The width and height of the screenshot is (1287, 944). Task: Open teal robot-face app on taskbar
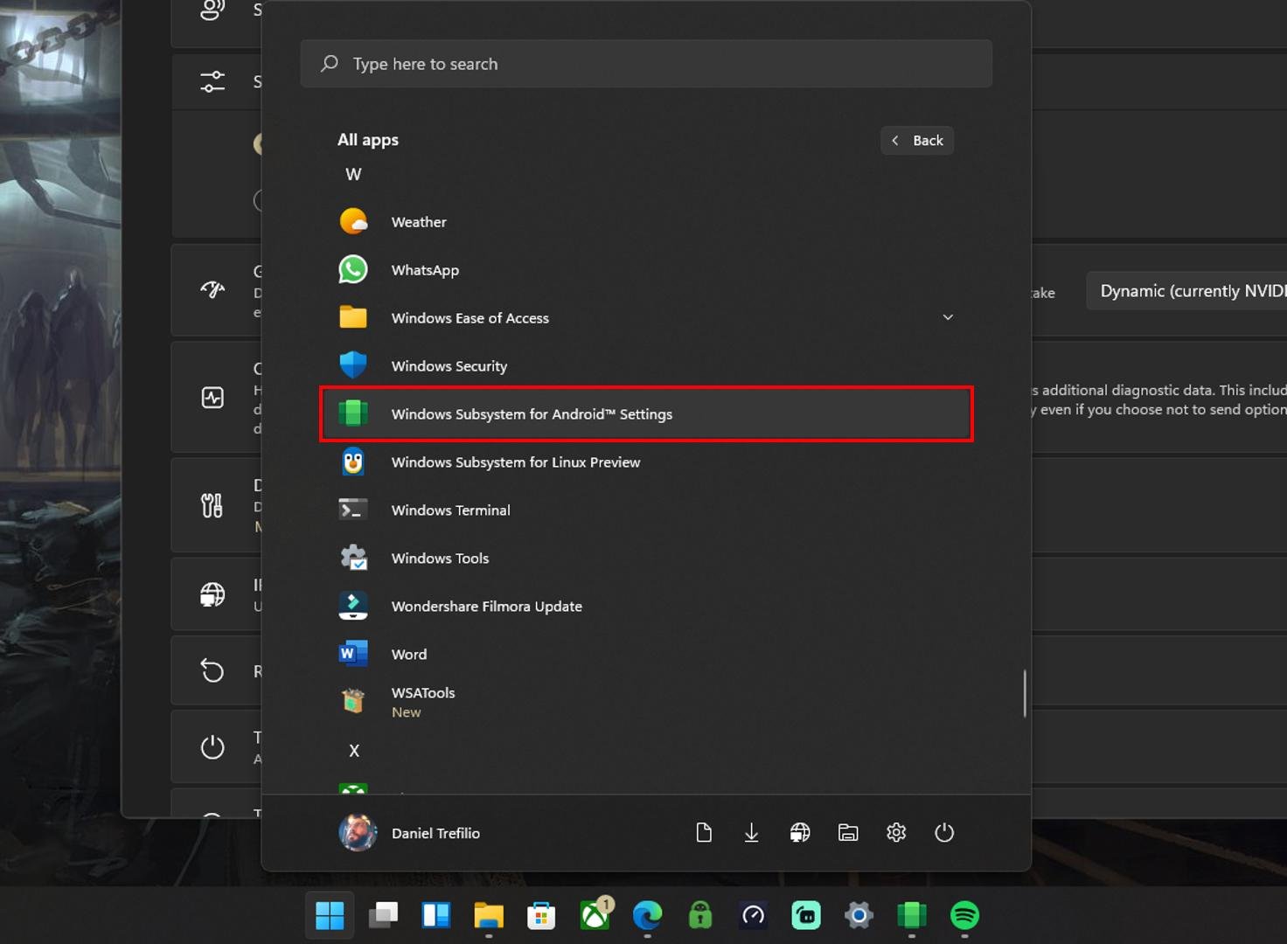(x=806, y=915)
